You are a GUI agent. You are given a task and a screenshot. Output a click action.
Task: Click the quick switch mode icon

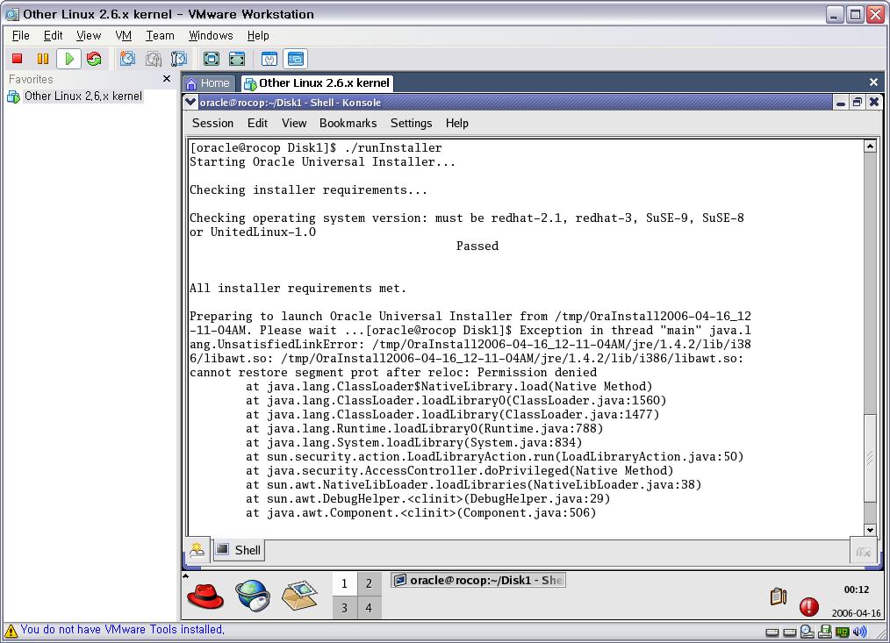[x=237, y=59]
